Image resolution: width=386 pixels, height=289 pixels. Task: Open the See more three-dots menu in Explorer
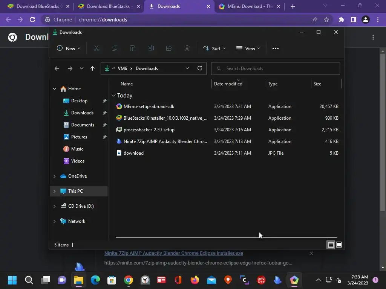click(276, 49)
